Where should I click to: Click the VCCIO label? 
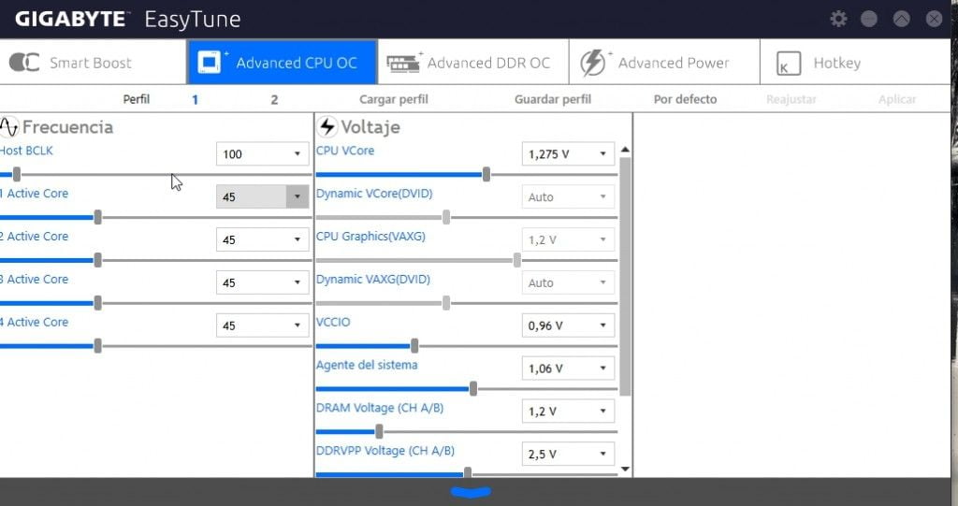pos(333,322)
